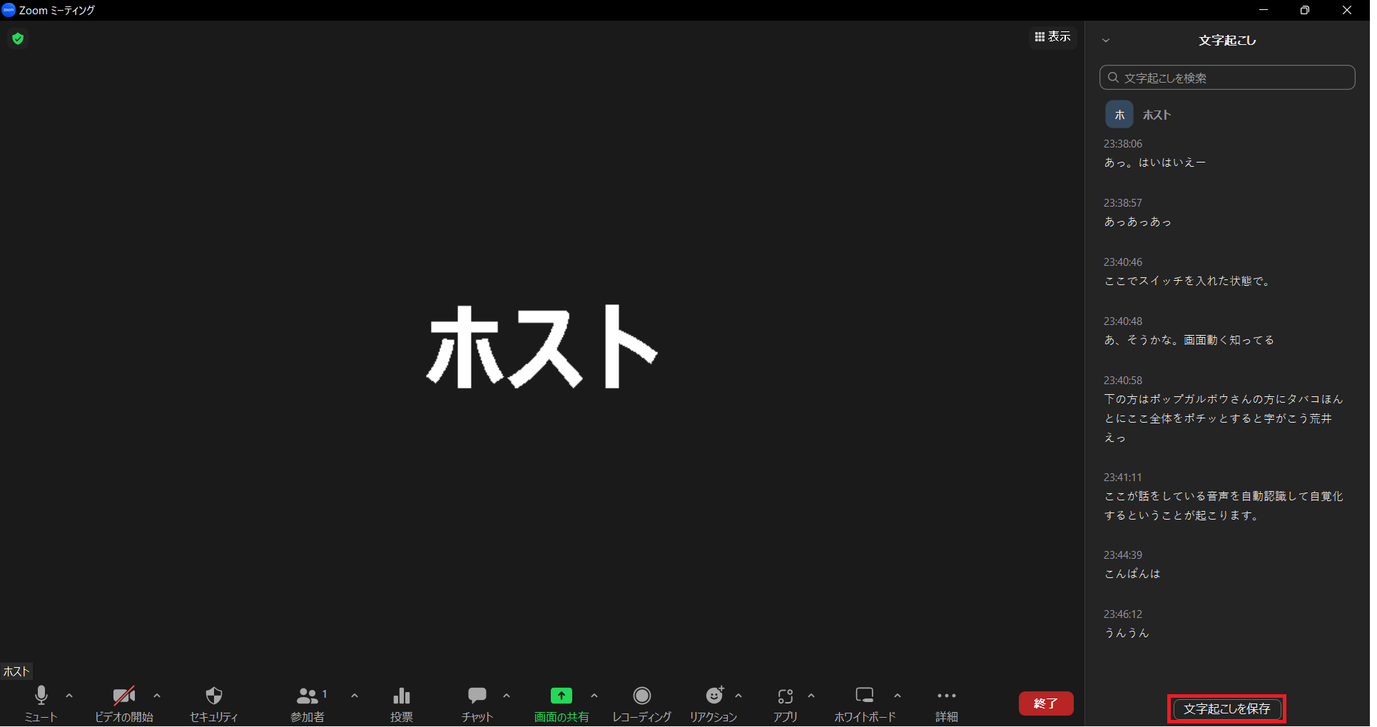Click the 文字起こしを検索 search field
The image size is (1377, 727).
[1227, 78]
